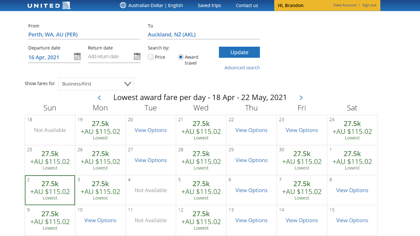Select the fare on Wednesday 28
The width and height of the screenshot is (420, 236).
point(201,160)
